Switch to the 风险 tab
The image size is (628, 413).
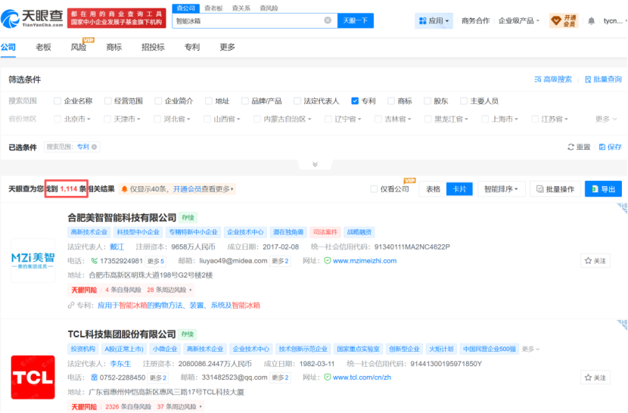(79, 47)
